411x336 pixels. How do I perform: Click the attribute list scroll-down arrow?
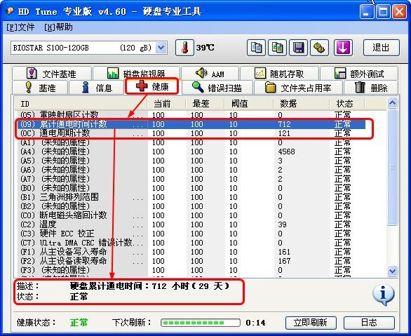coord(392,271)
